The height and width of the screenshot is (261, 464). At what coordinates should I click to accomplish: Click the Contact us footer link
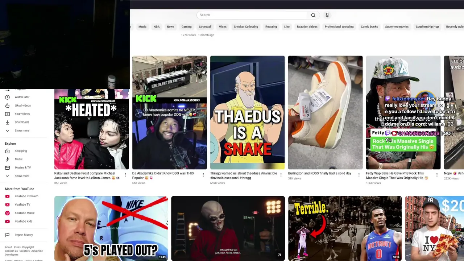(x=11, y=251)
